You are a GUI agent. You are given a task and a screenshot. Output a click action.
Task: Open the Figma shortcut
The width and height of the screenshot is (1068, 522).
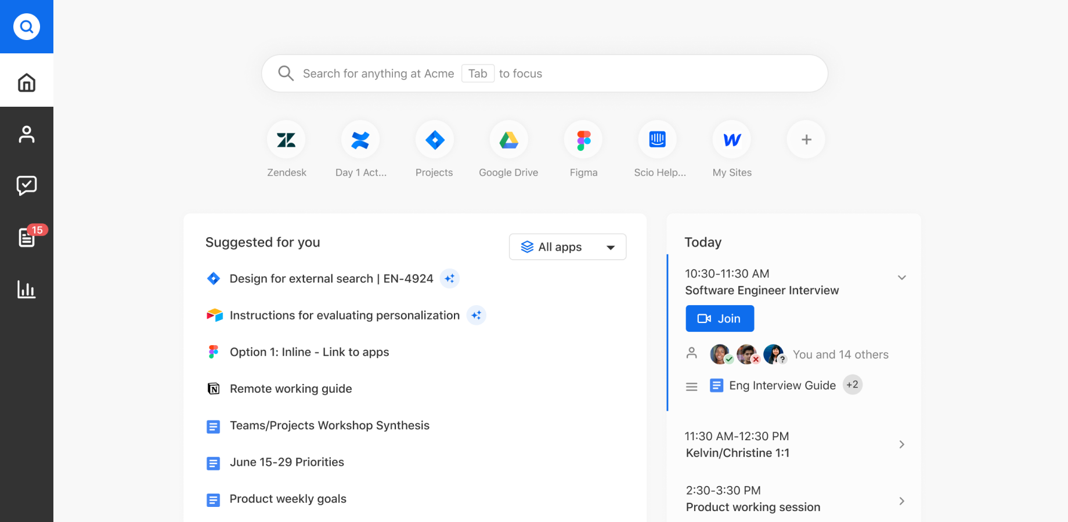click(x=583, y=140)
